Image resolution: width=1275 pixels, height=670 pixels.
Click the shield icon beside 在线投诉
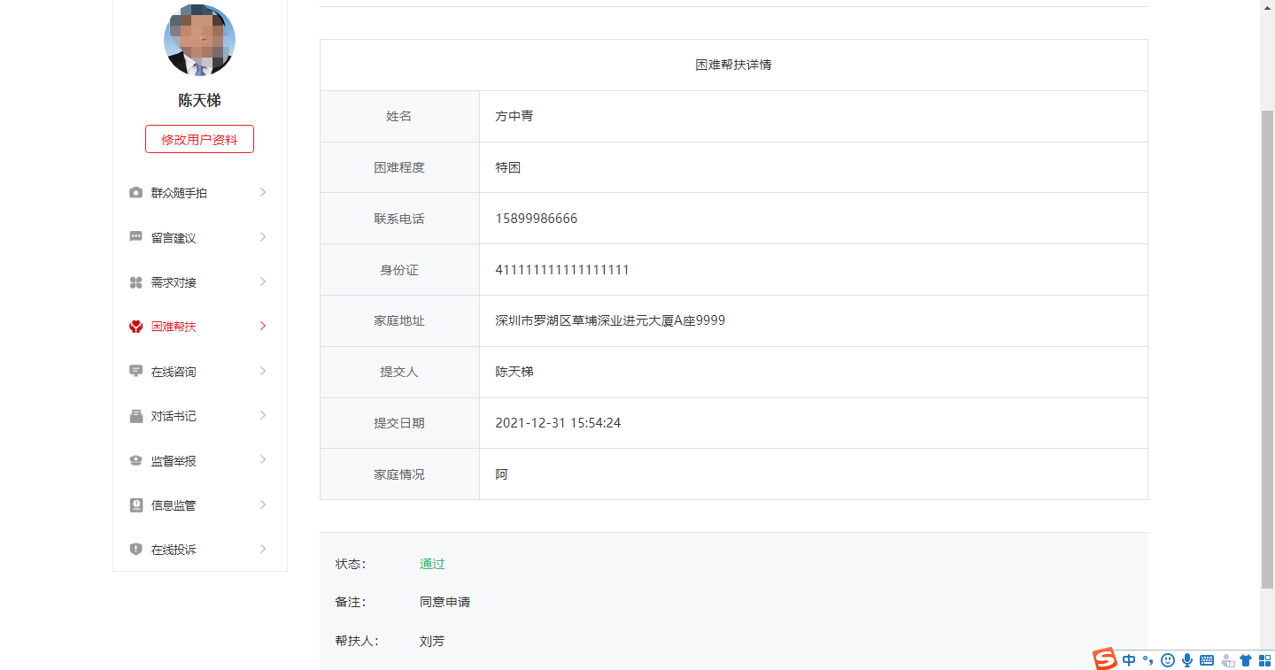[x=135, y=550]
